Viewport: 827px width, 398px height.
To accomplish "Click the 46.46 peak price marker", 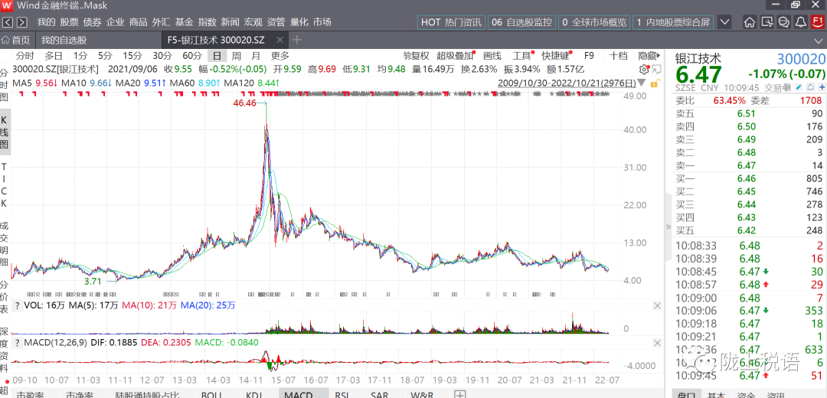I will coord(244,103).
